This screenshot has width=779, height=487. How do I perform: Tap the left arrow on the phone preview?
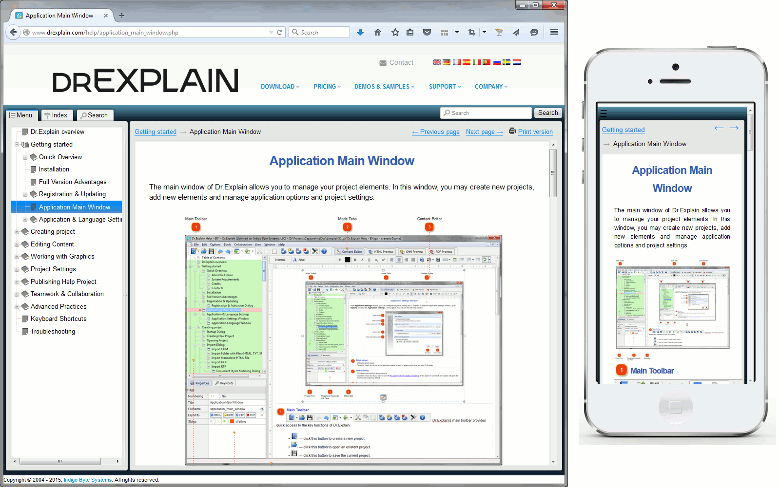719,128
